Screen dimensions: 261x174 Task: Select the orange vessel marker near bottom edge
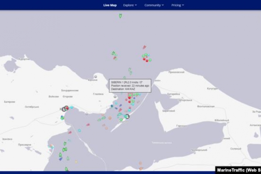pyautogui.click(x=141, y=163)
